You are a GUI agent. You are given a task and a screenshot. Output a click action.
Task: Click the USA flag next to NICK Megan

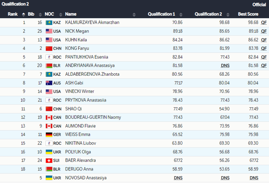point(49,31)
